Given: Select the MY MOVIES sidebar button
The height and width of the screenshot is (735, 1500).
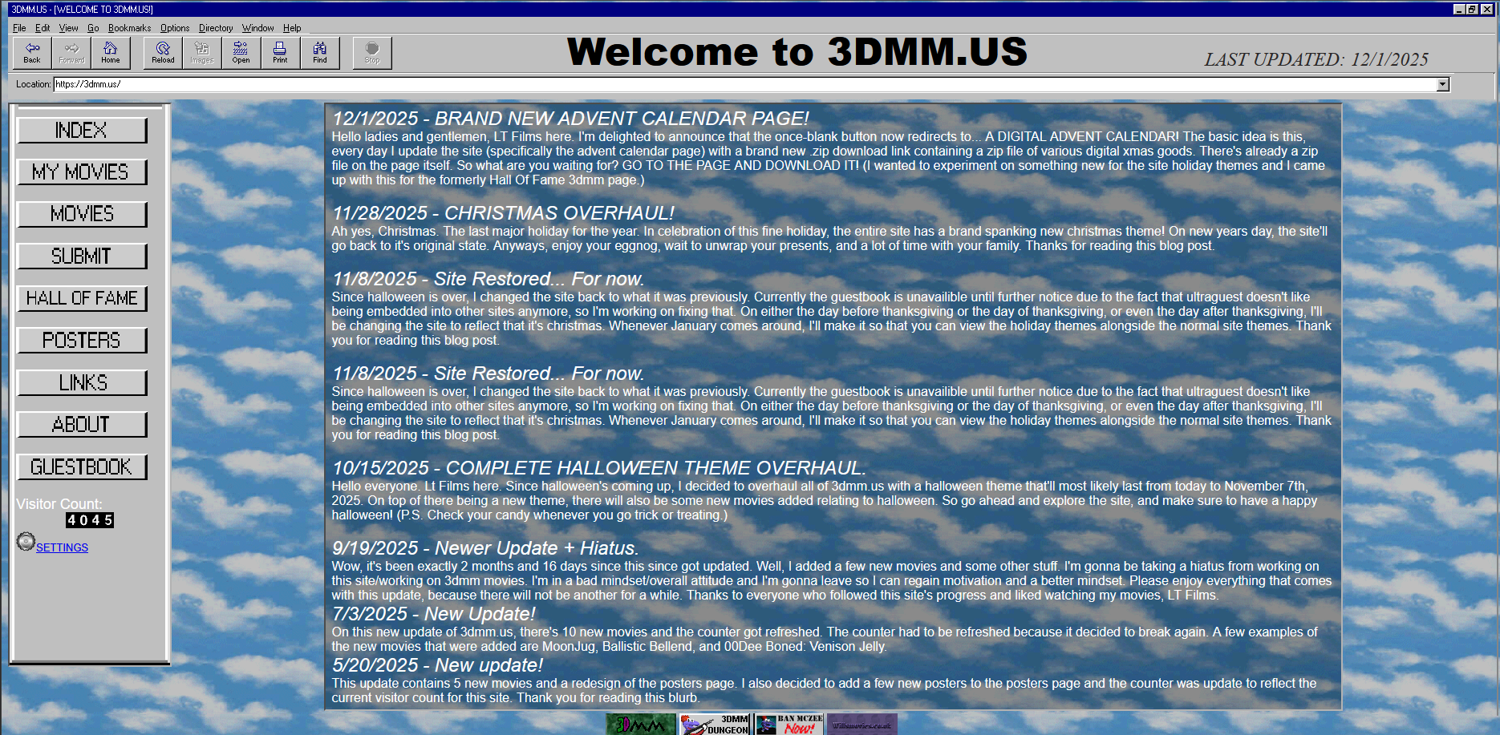Looking at the screenshot, I should 82,172.
